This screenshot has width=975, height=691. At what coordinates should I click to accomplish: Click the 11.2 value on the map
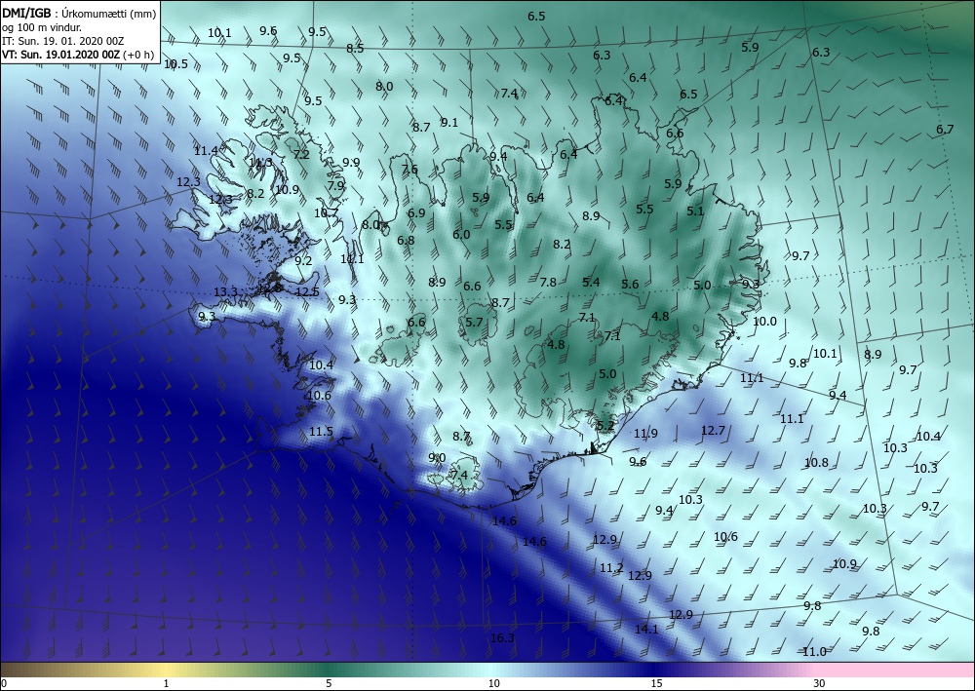coord(611,567)
